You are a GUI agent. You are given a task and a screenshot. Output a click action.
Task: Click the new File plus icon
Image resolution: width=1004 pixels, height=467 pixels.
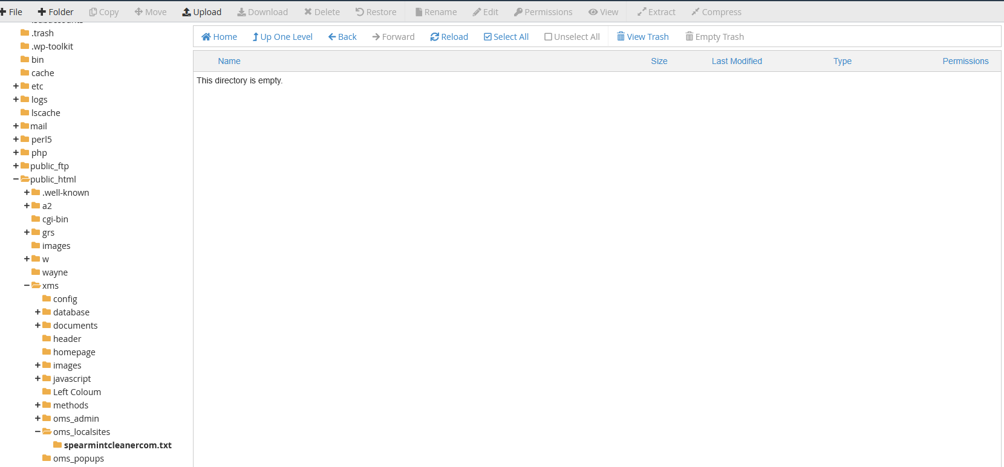tap(3, 12)
